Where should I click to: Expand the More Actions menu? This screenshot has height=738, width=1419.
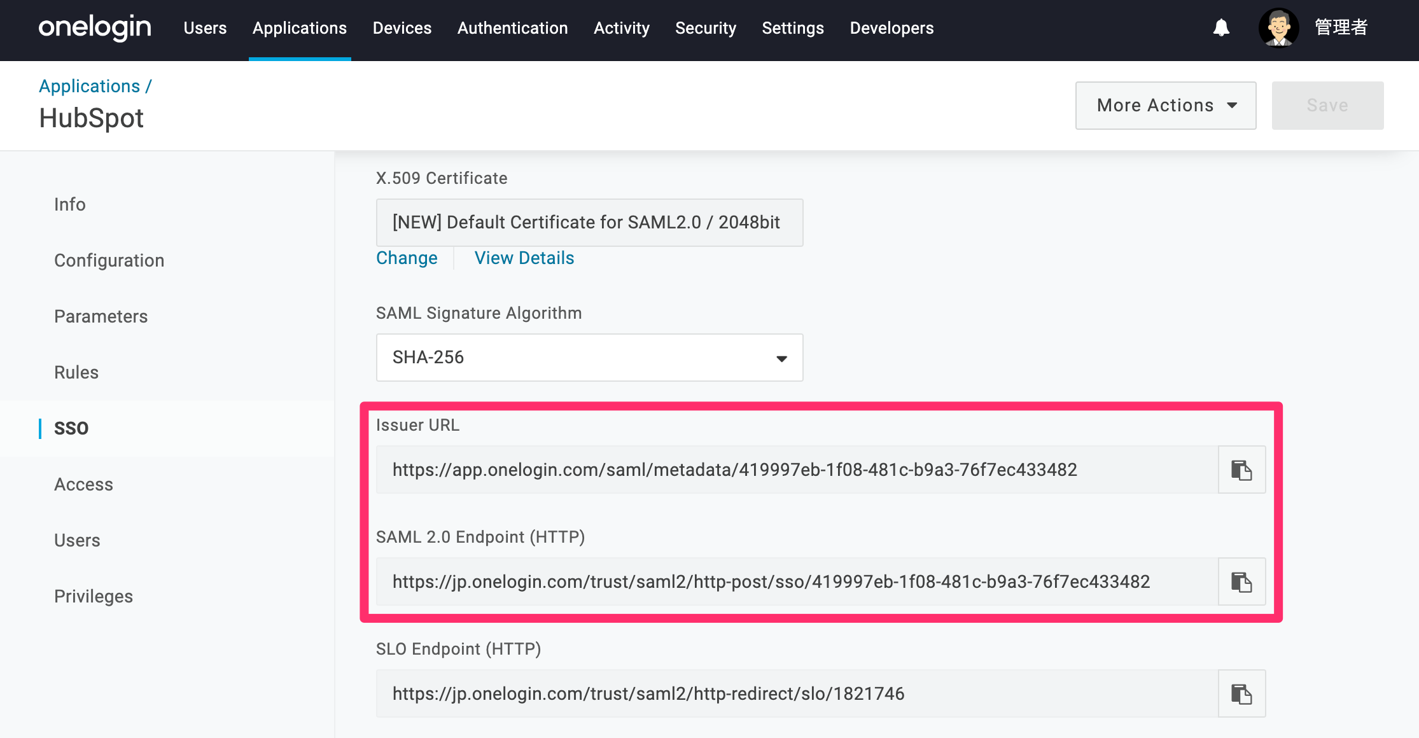pos(1166,106)
